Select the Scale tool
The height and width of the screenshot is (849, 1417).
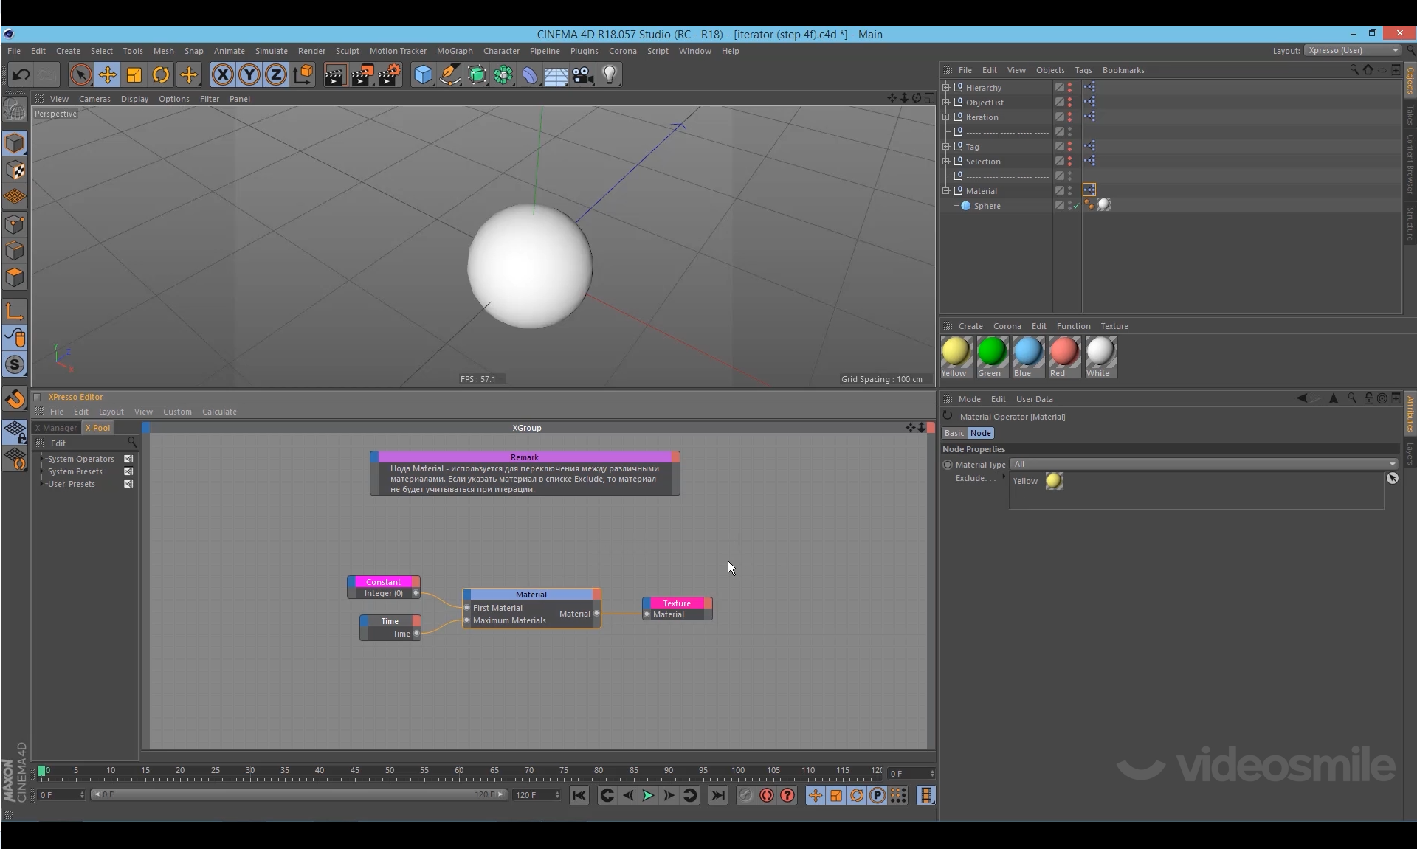click(134, 74)
